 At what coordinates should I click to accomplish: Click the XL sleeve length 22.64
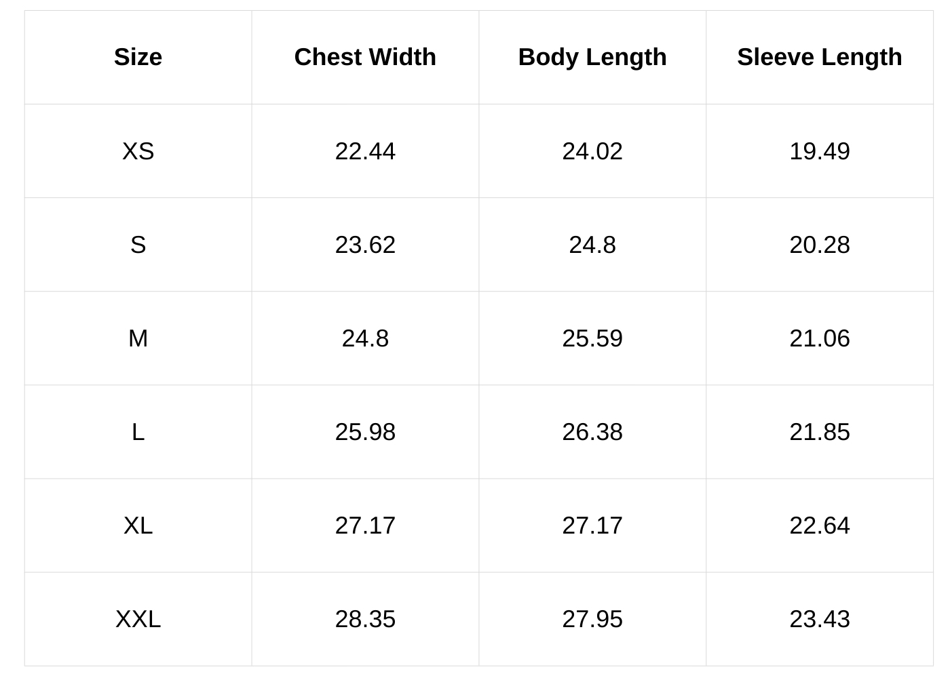[820, 525]
